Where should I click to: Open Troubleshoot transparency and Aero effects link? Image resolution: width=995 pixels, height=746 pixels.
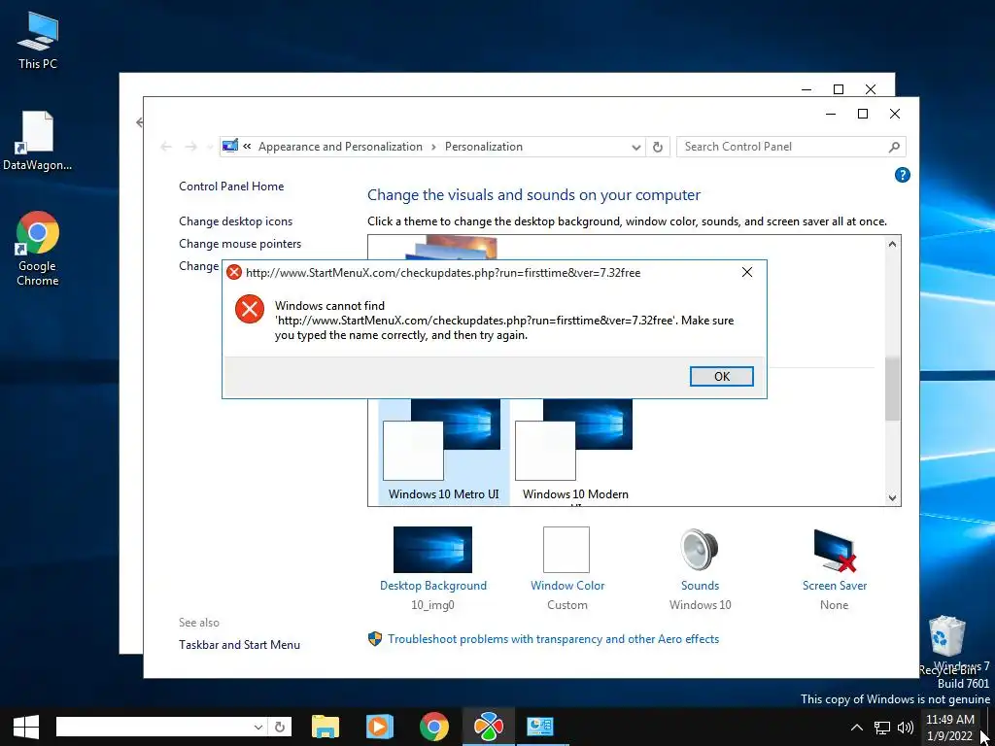pos(553,639)
